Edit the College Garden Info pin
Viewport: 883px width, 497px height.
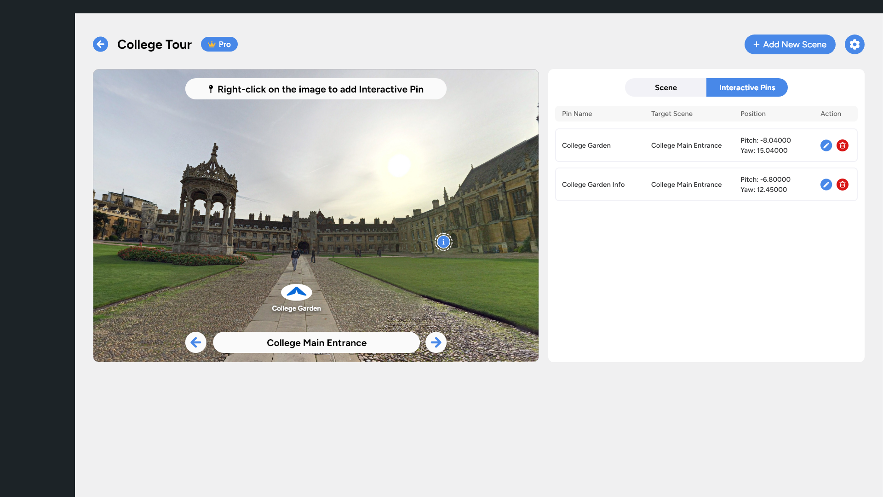click(826, 185)
